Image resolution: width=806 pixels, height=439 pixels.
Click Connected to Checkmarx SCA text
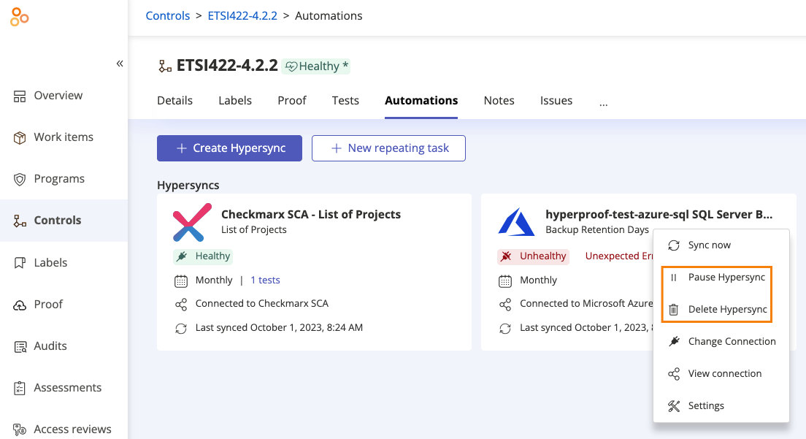[261, 303]
